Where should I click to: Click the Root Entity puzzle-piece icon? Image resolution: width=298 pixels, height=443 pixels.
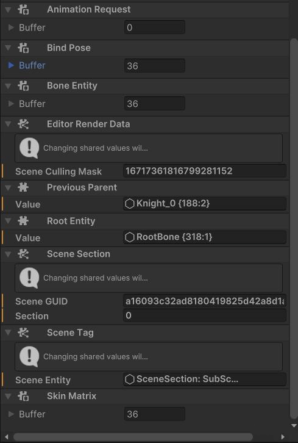[x=23, y=221]
